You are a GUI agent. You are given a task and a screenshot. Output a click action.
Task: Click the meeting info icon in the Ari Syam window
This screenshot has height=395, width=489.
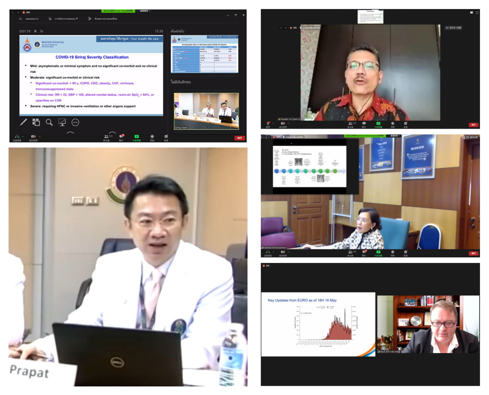pyautogui.click(x=281, y=28)
